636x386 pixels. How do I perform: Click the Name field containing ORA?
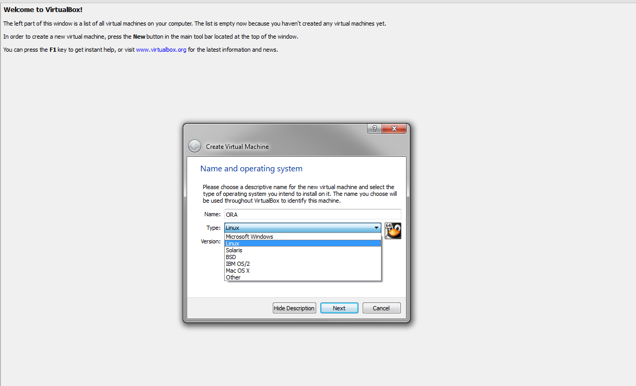pos(313,214)
